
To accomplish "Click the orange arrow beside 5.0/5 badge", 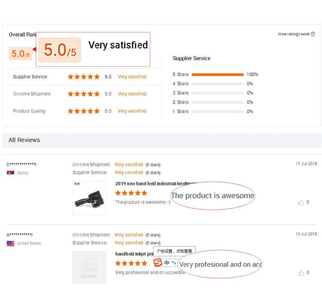I will tap(34, 50).
